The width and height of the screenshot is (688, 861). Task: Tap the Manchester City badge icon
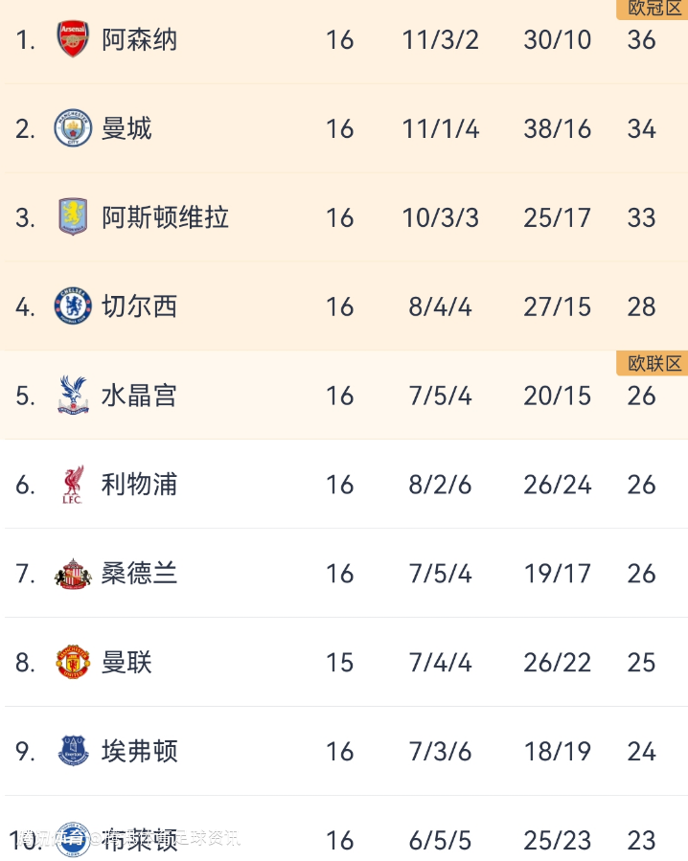click(73, 128)
